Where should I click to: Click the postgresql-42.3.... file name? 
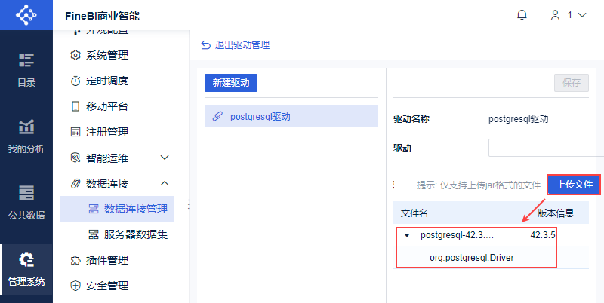tap(458, 235)
